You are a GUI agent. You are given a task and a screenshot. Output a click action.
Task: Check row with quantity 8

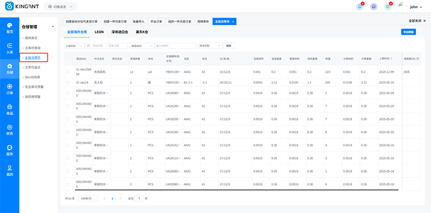pos(68,132)
